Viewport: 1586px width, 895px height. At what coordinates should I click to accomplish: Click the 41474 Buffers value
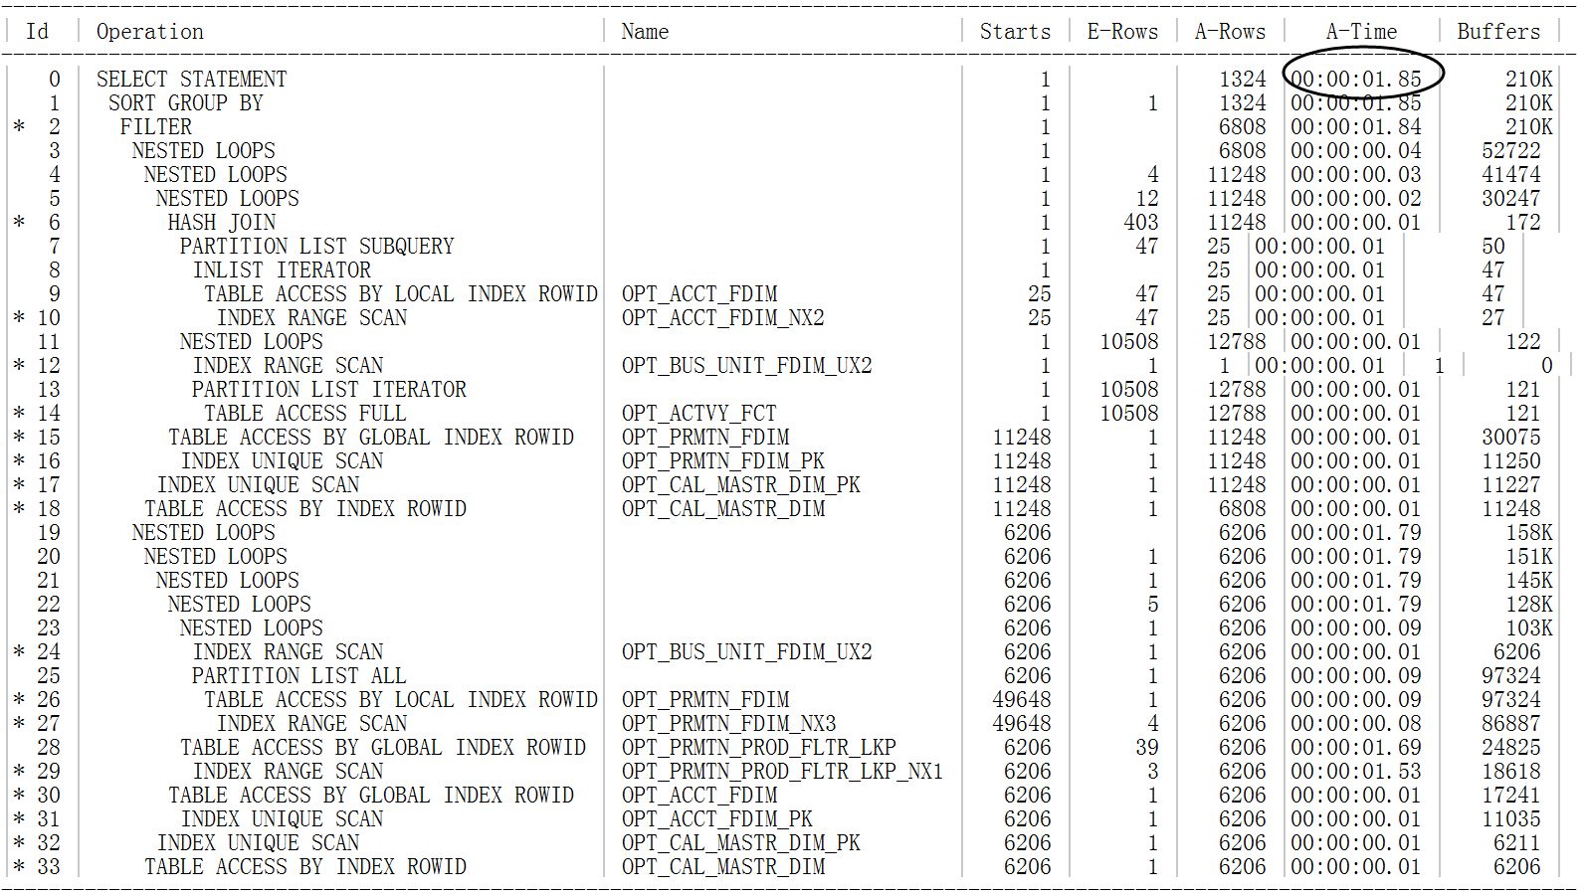pyautogui.click(x=1511, y=175)
